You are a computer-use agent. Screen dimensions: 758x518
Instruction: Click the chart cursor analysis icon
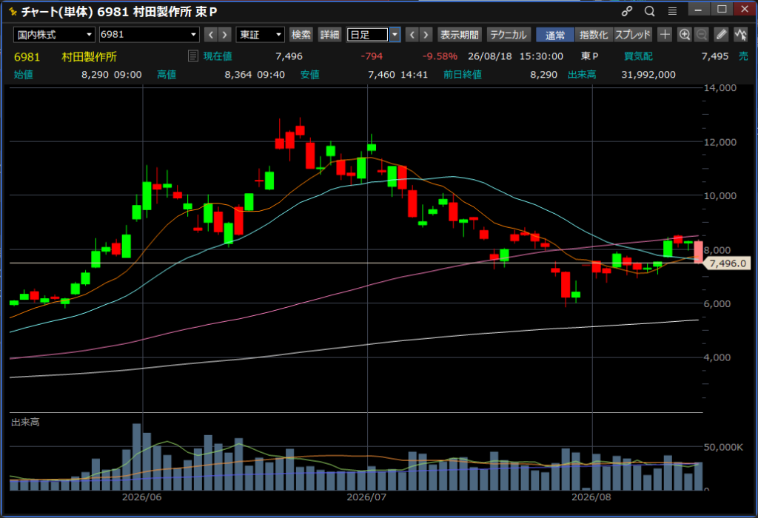(x=740, y=34)
